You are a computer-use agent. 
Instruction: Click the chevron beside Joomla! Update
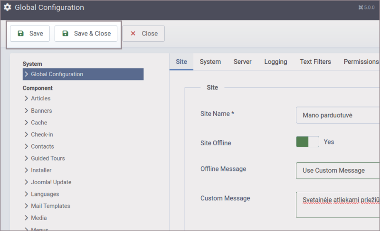pyautogui.click(x=27, y=182)
